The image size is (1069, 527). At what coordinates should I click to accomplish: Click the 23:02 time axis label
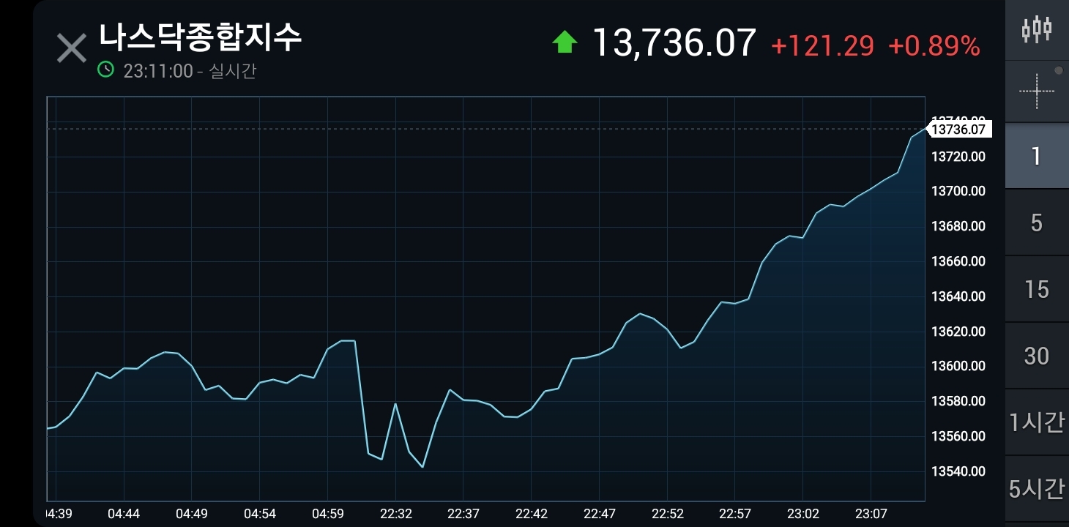pos(802,514)
